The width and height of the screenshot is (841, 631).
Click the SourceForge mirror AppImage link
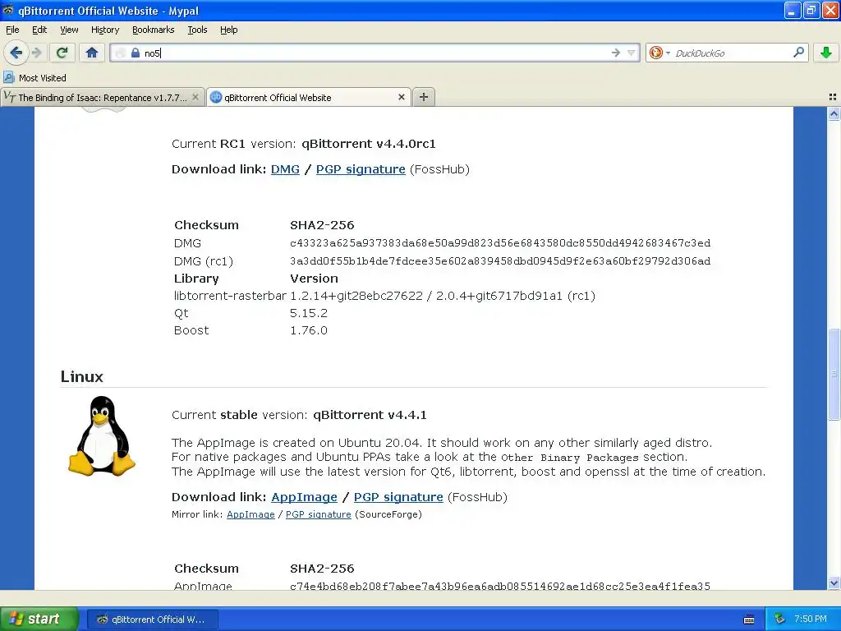point(250,514)
